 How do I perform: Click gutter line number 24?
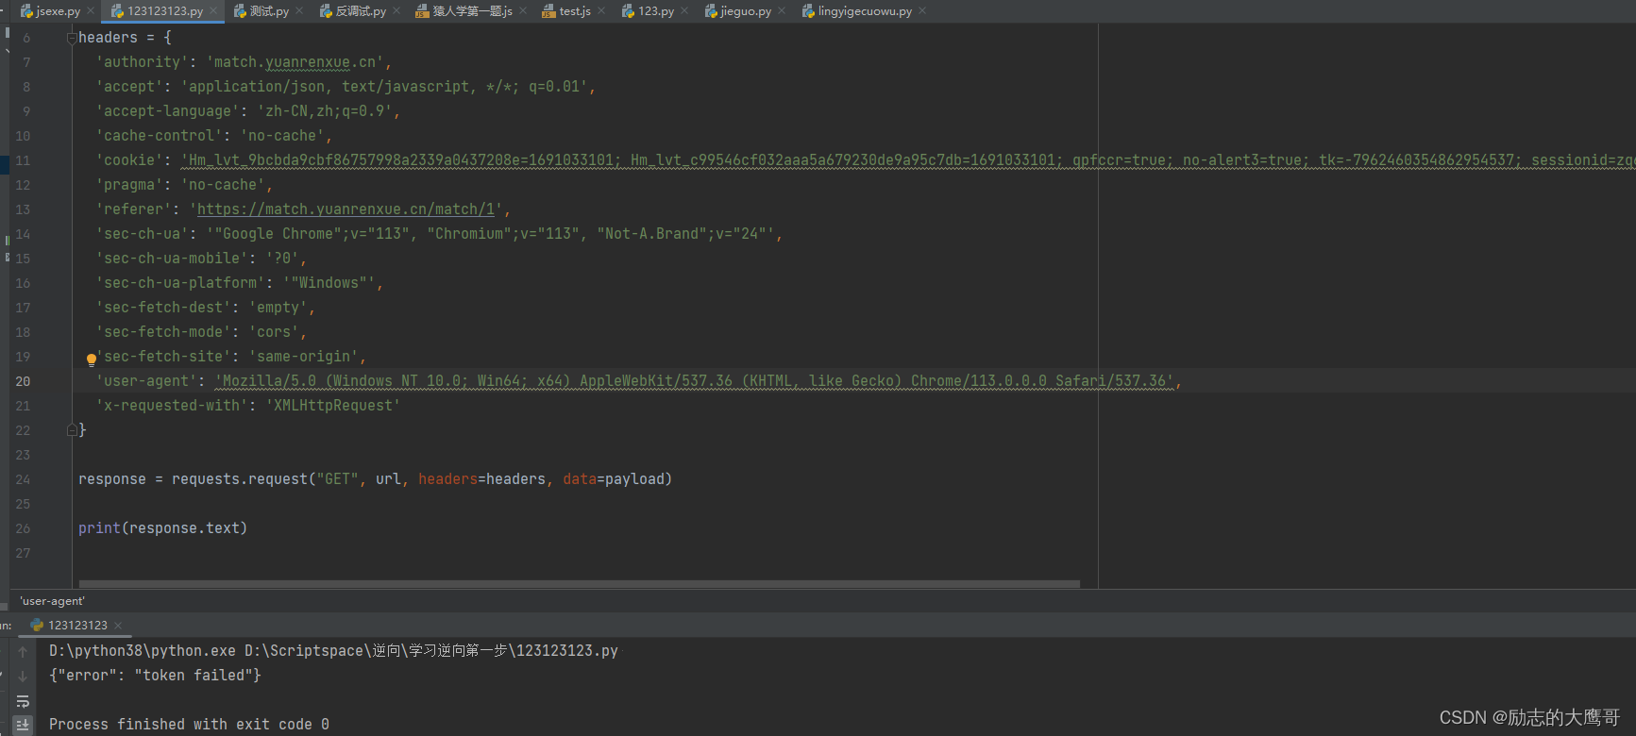[23, 479]
